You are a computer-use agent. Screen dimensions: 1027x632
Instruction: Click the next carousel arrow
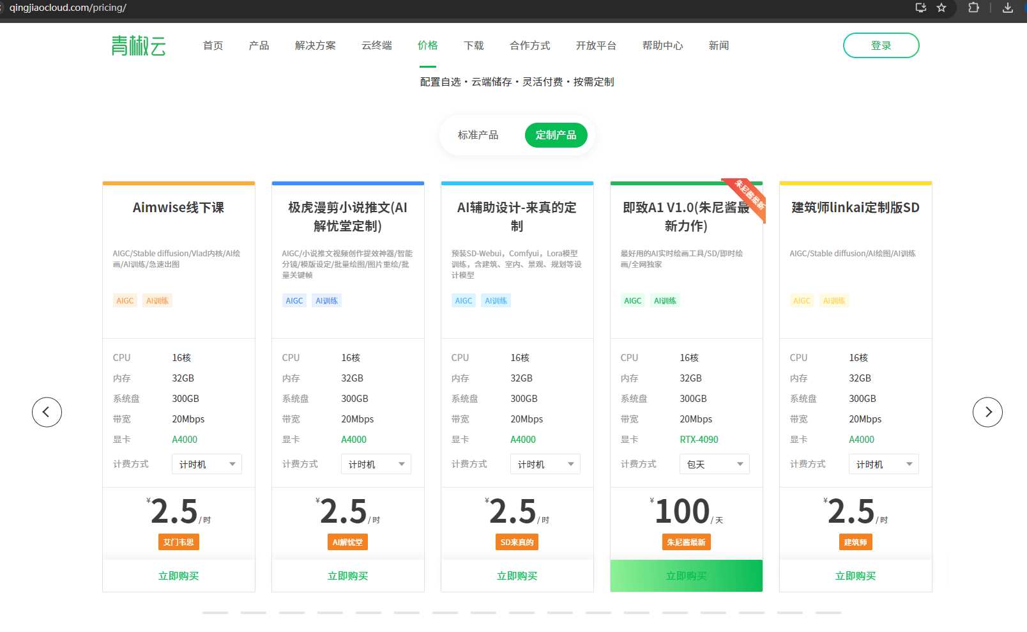(987, 412)
